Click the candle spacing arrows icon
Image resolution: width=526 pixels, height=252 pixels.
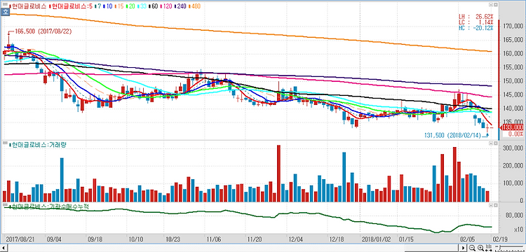tap(488, 248)
